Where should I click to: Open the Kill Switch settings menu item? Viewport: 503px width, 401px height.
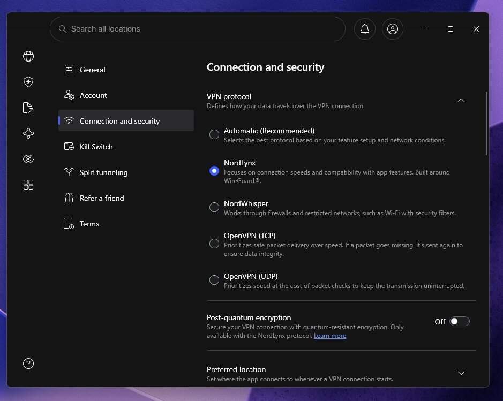click(126, 147)
